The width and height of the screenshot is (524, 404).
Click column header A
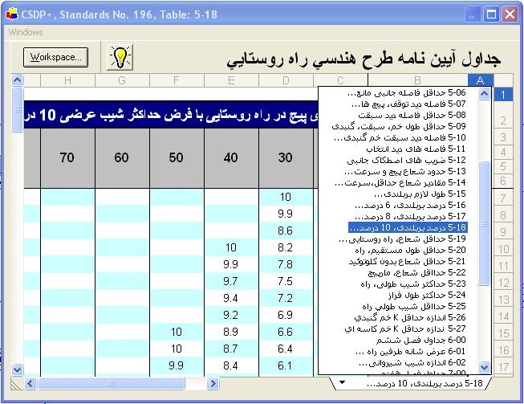pos(480,80)
